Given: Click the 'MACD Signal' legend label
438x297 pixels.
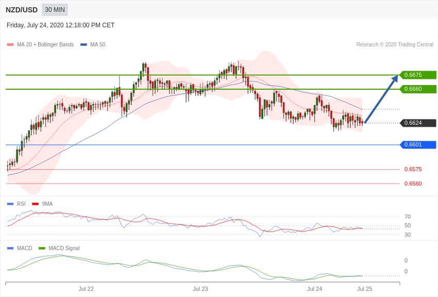Looking at the screenshot, I should coord(64,248).
